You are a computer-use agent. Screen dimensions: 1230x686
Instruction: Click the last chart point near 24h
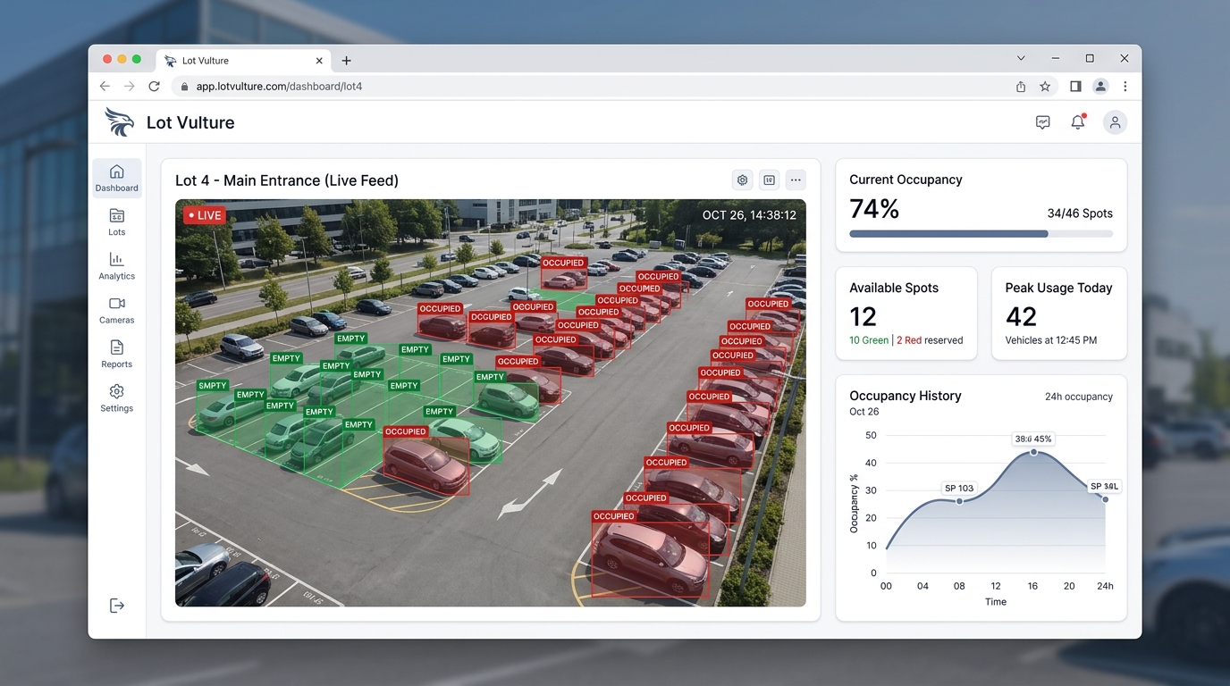coord(1105,499)
